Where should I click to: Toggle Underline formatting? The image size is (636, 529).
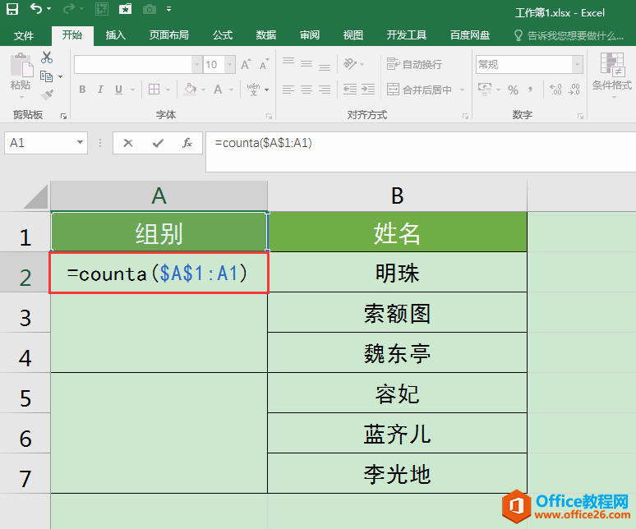pyautogui.click(x=118, y=90)
